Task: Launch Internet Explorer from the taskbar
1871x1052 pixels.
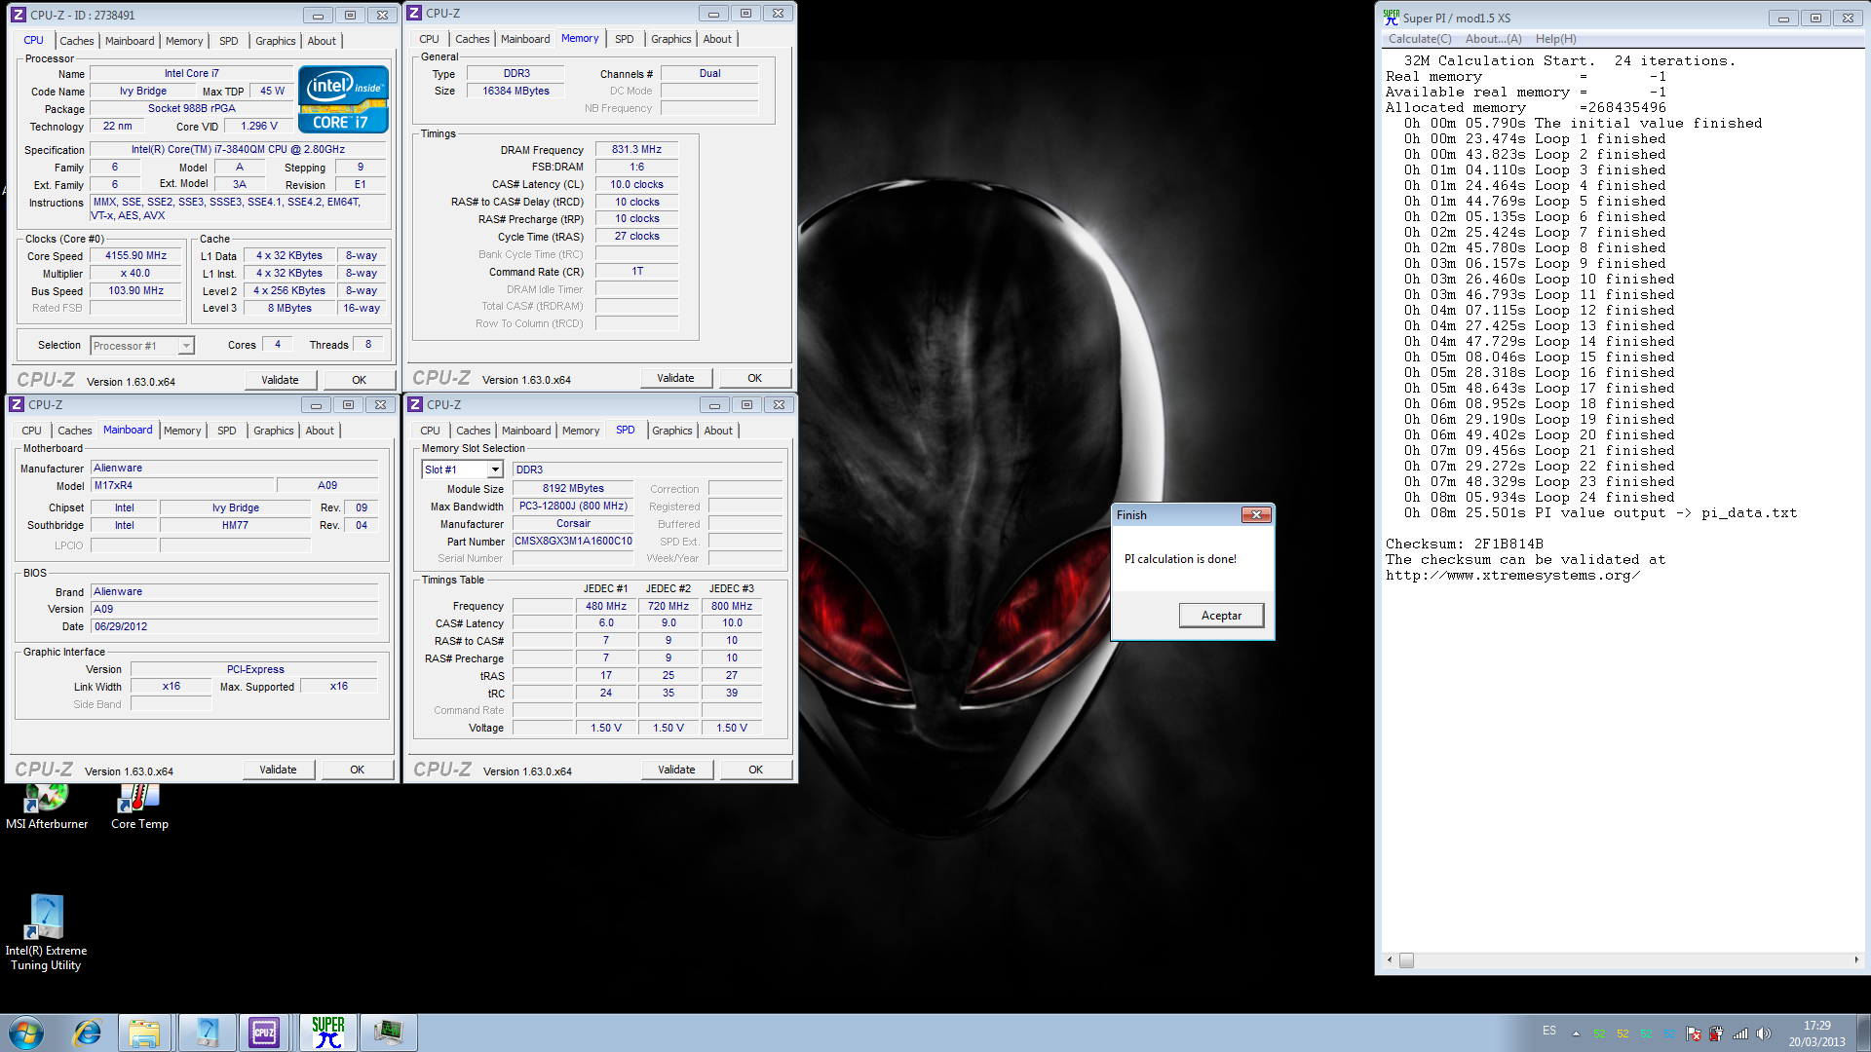Action: [x=87, y=1033]
